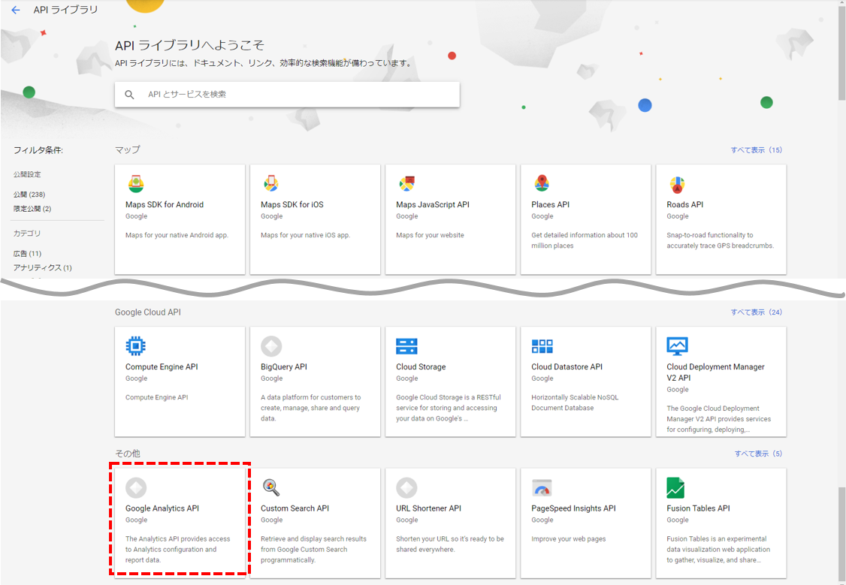Viewport: 846px width, 585px height.
Task: Click the Places API pin icon
Action: coord(542,183)
